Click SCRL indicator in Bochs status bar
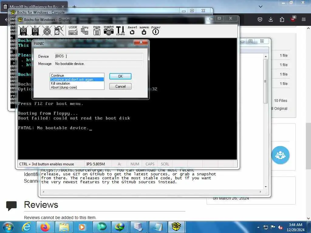This screenshot has height=233, width=311. [x=165, y=164]
